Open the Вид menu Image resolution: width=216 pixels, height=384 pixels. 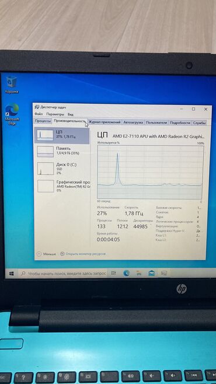pyautogui.click(x=71, y=114)
